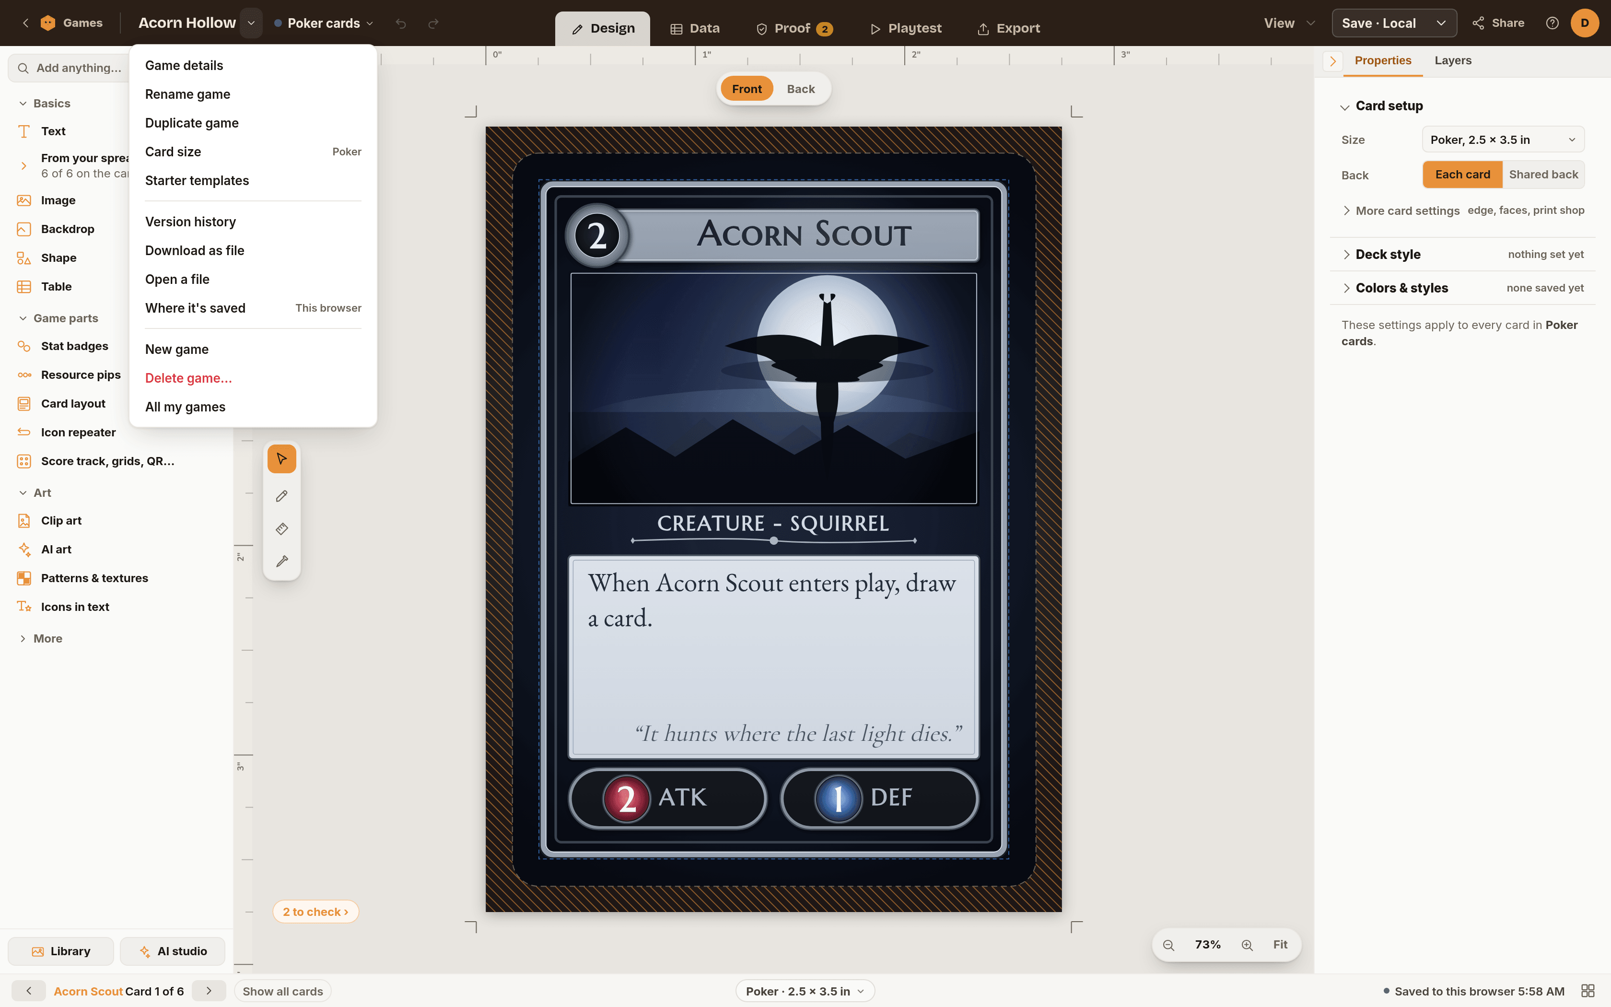Click the 2 to check link

point(315,912)
